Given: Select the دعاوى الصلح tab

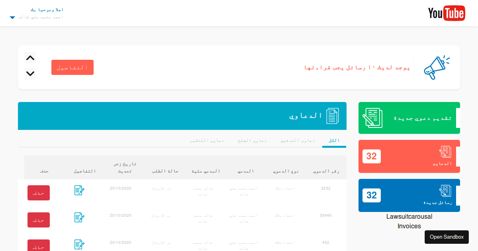Looking at the screenshot, I should click(x=252, y=140).
